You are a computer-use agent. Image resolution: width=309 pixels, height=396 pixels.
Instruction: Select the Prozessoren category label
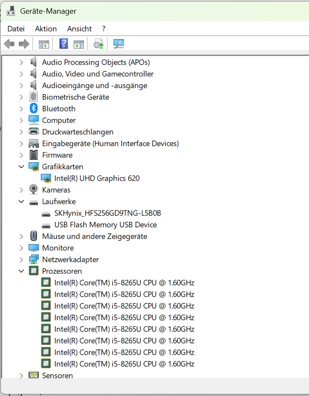point(62,271)
